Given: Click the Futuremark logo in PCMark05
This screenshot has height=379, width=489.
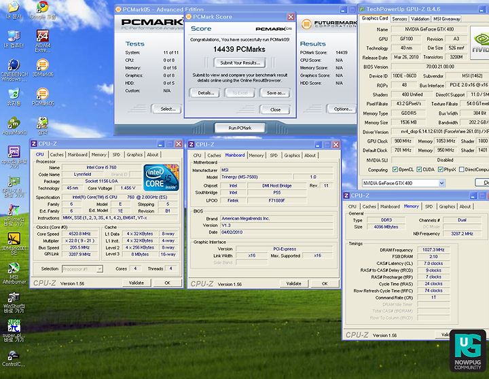Looking at the screenshot, I should pos(329,24).
